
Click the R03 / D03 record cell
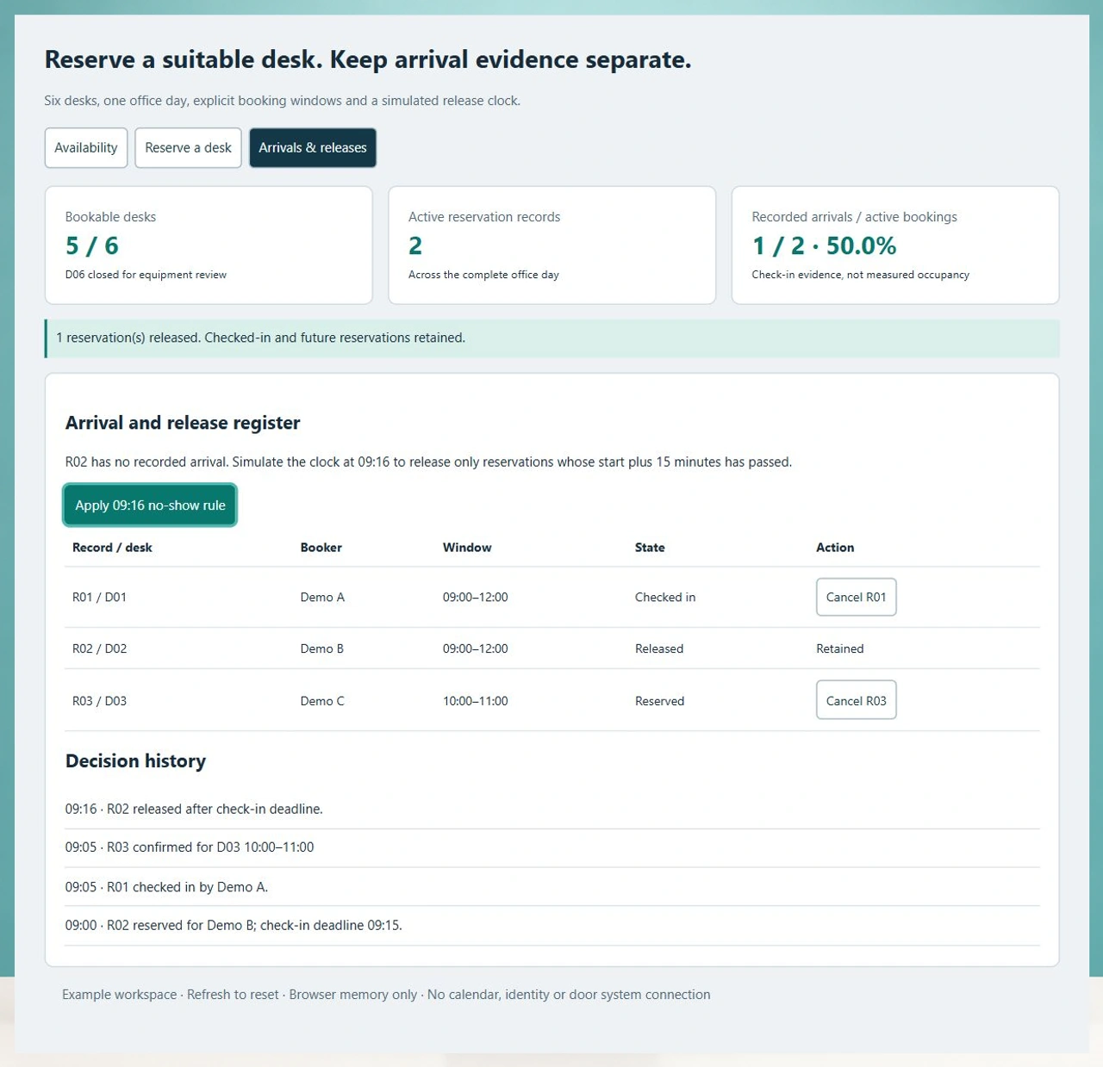[99, 701]
